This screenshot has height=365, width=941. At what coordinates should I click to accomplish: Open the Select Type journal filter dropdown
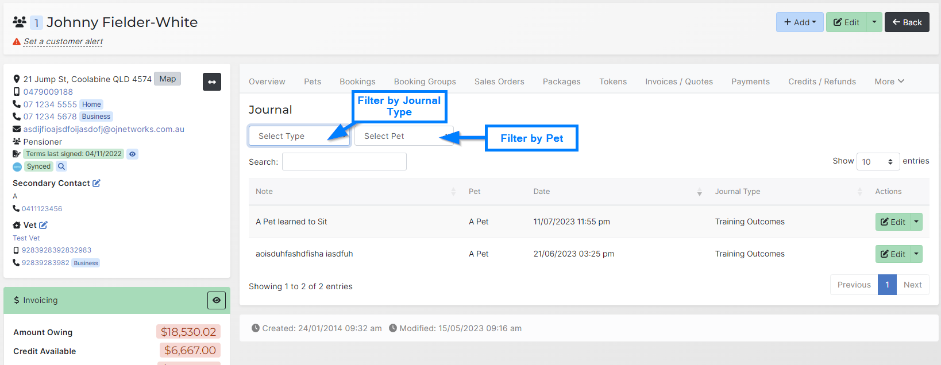pos(299,136)
